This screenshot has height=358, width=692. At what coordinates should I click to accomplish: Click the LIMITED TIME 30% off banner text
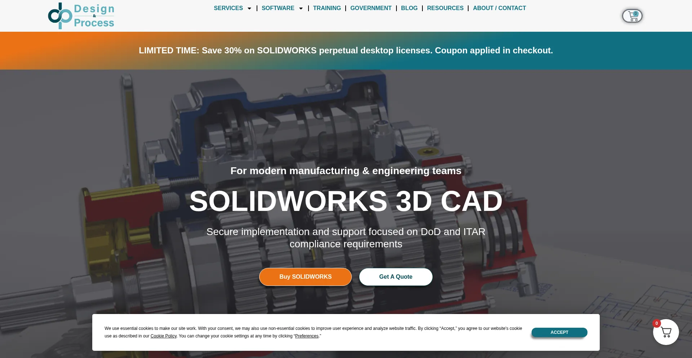pos(346,50)
